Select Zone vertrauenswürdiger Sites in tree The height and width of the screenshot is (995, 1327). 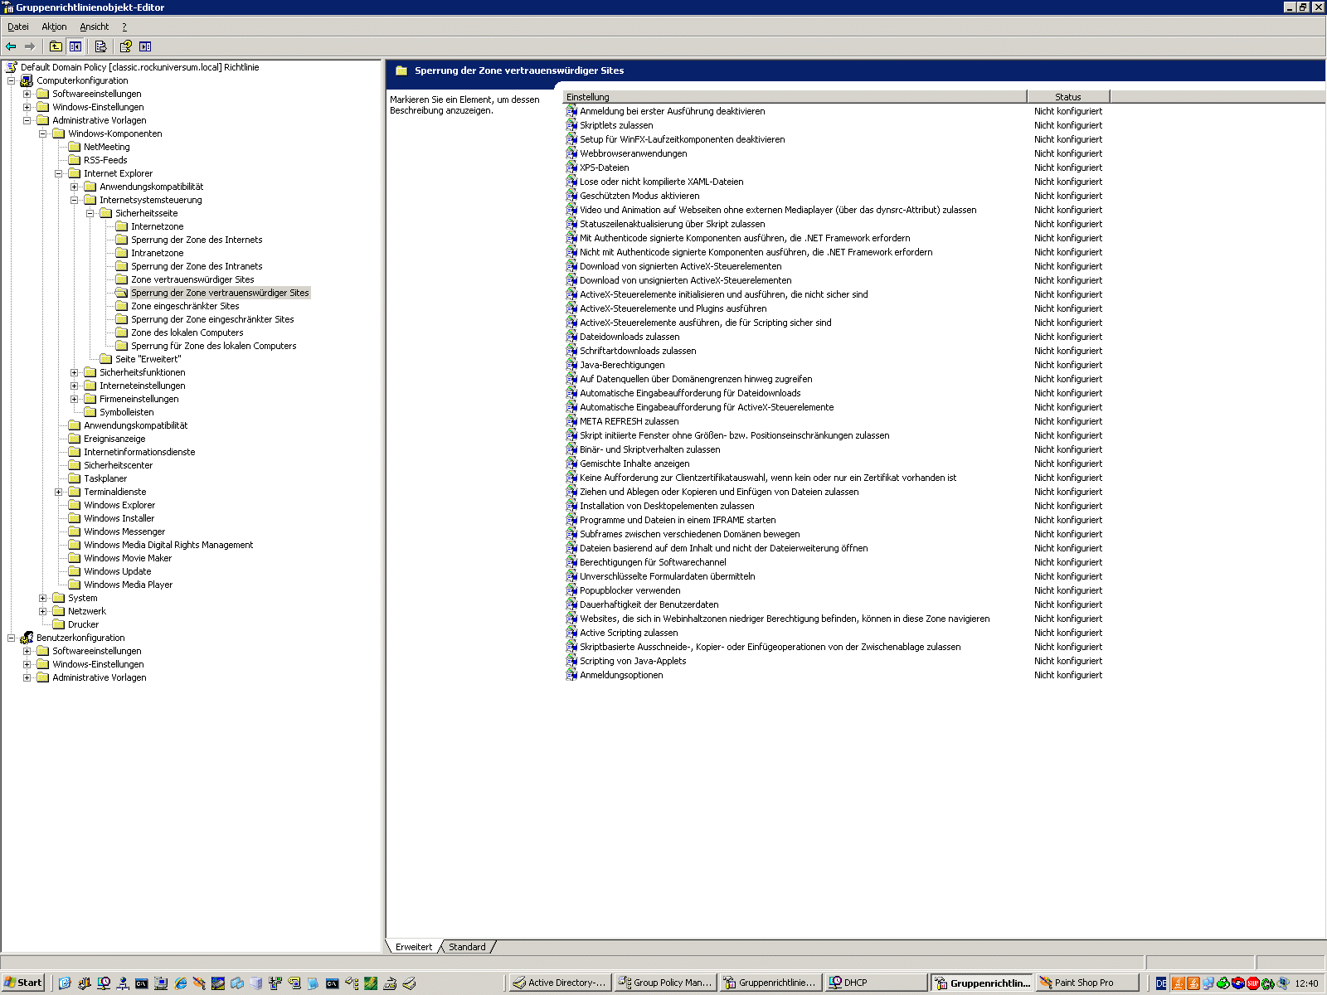(x=192, y=279)
